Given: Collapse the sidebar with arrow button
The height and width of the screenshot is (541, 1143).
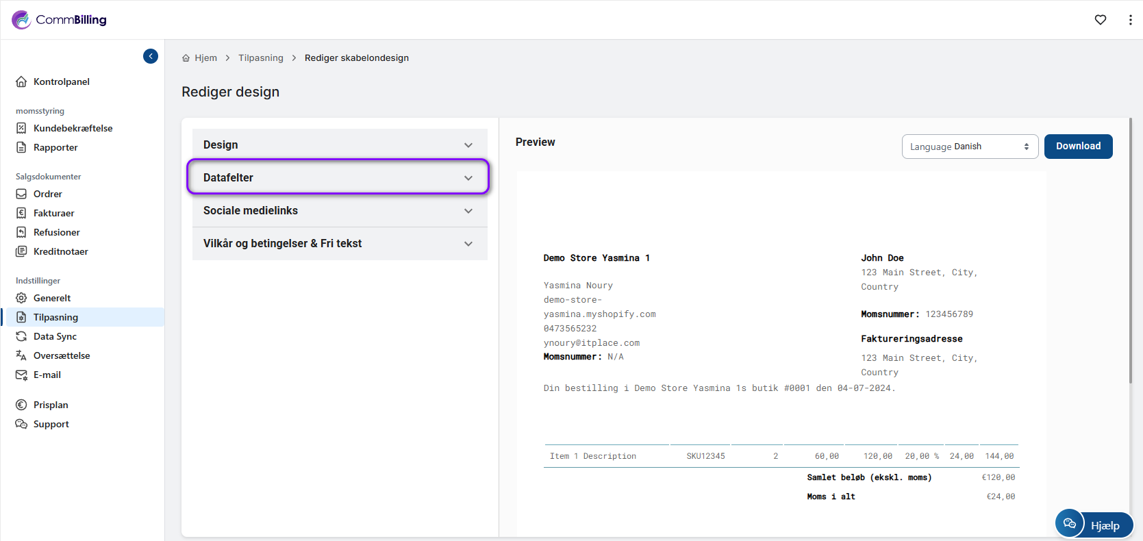Looking at the screenshot, I should [x=151, y=56].
